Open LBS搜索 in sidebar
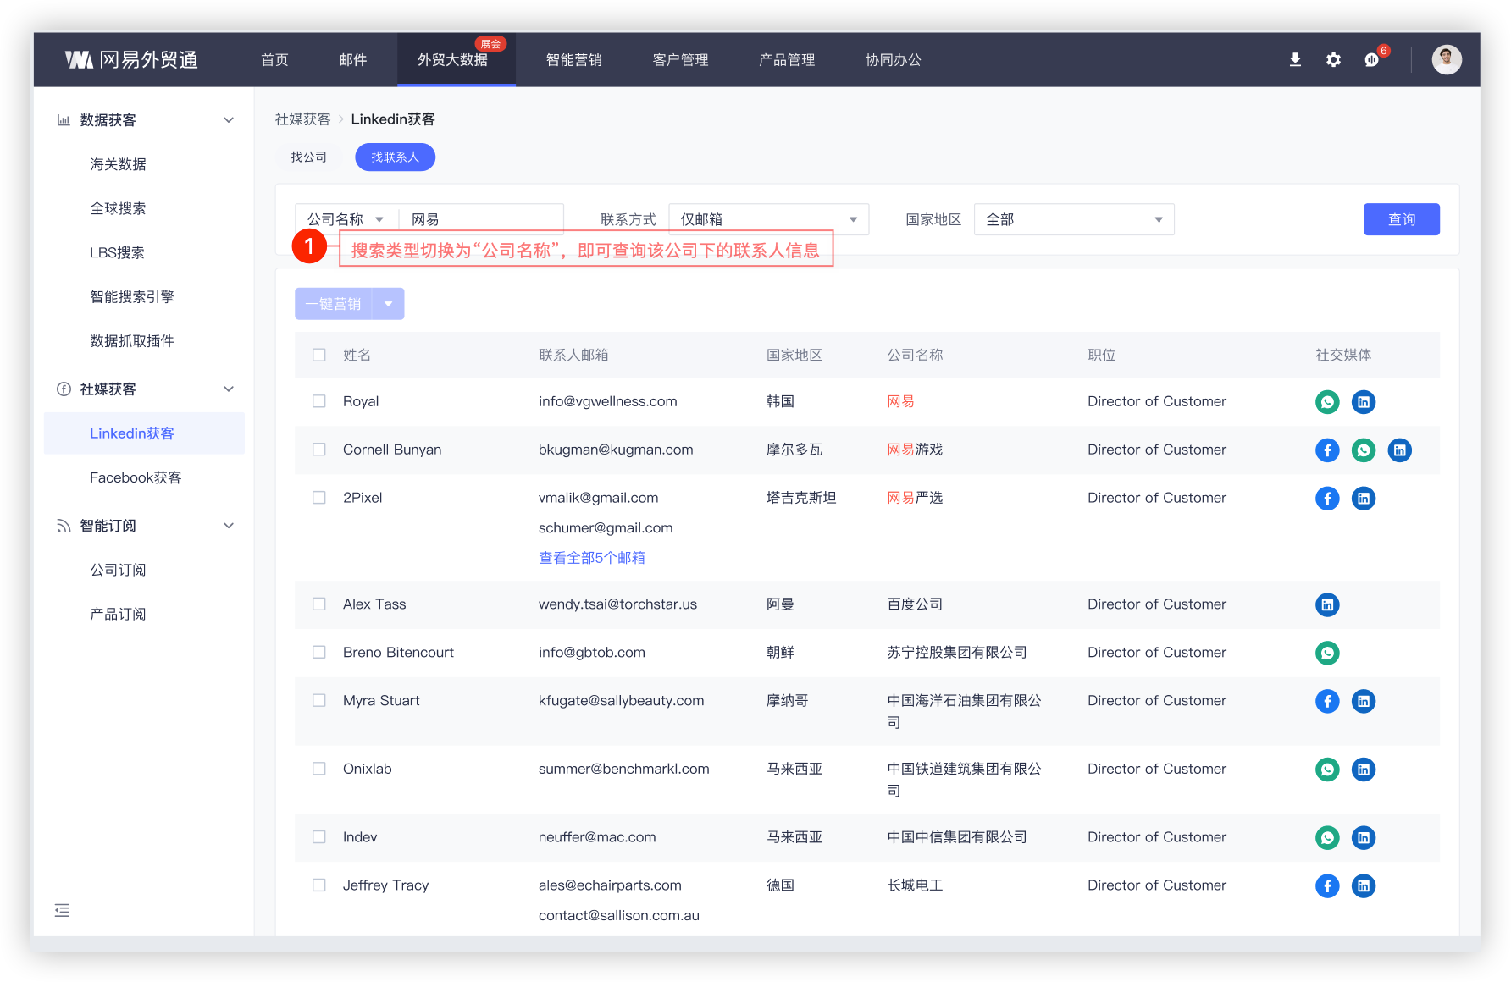 coord(118,252)
